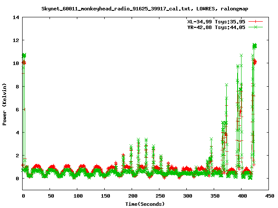278x208 pixels.
Task: Select the 'YR-42.88 Tsys:44.05' legend entry
Action: [x=216, y=27]
